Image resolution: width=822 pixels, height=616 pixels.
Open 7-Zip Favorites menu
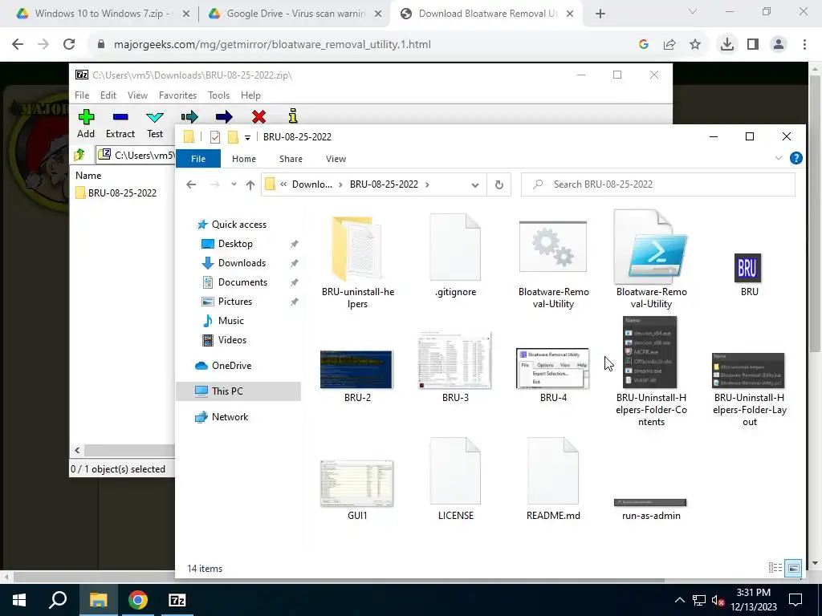point(177,95)
